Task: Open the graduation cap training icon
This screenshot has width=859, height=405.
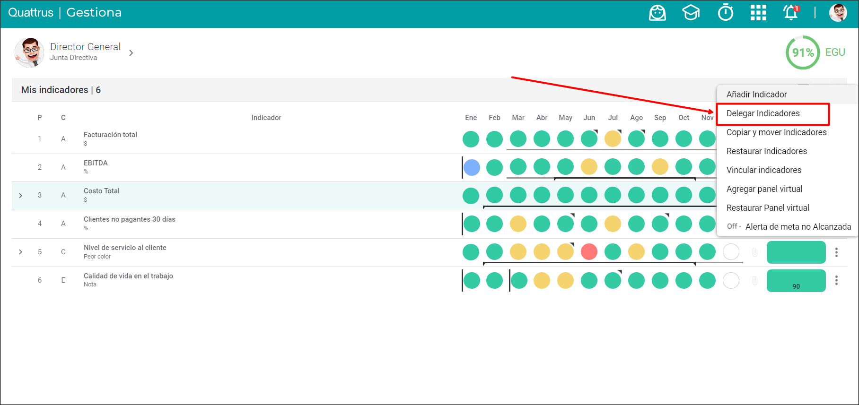Action: [x=691, y=13]
